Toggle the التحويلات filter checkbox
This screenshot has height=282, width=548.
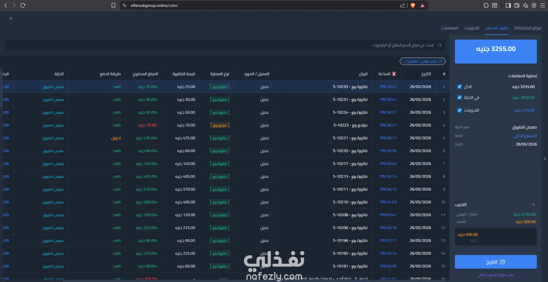click(x=459, y=110)
